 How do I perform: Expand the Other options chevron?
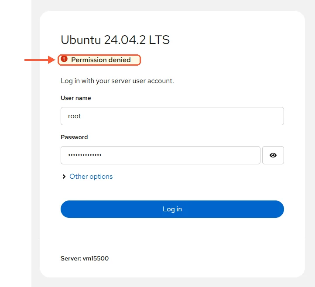click(x=64, y=177)
